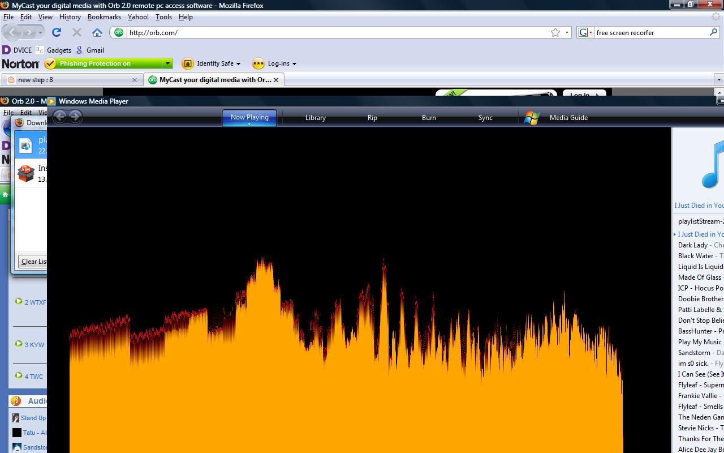Switch to the 'new step : 8' tab
The width and height of the screenshot is (724, 453).
[71, 80]
